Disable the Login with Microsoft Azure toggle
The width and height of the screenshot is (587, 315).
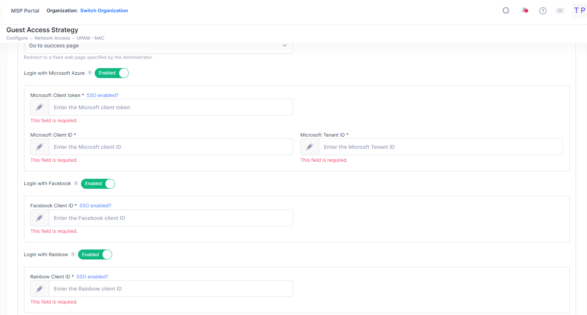coord(112,73)
